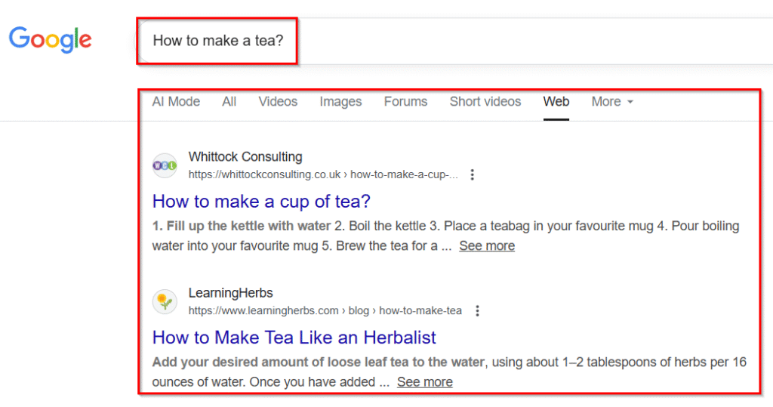
Task: Click the learningherbs.com URL breadcrumb
Action: coord(325,311)
